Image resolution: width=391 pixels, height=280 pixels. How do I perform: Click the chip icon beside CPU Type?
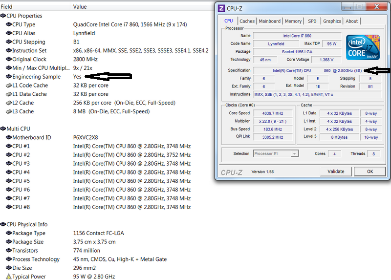click(x=9, y=24)
